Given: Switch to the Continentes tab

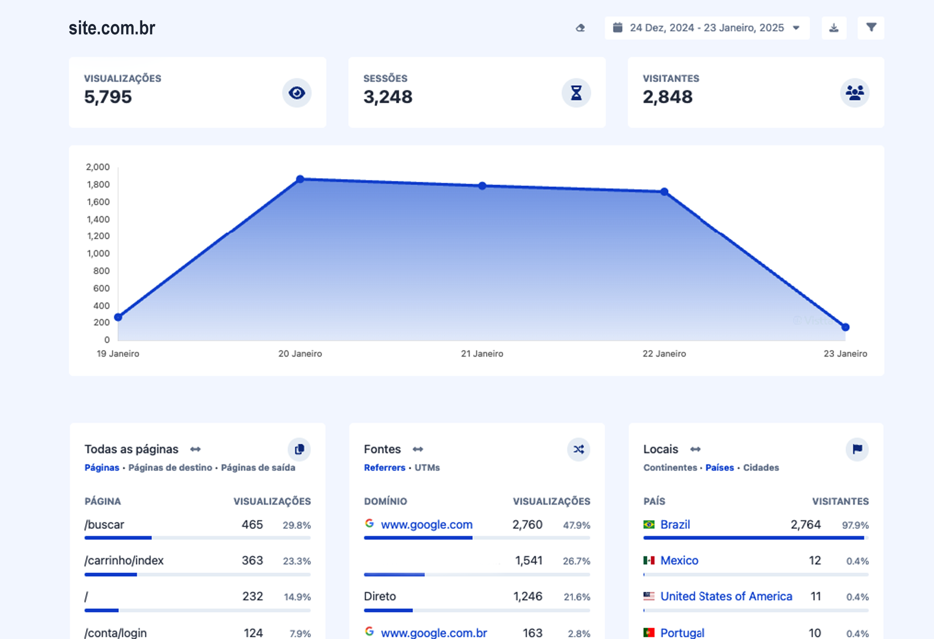Looking at the screenshot, I should coord(670,467).
